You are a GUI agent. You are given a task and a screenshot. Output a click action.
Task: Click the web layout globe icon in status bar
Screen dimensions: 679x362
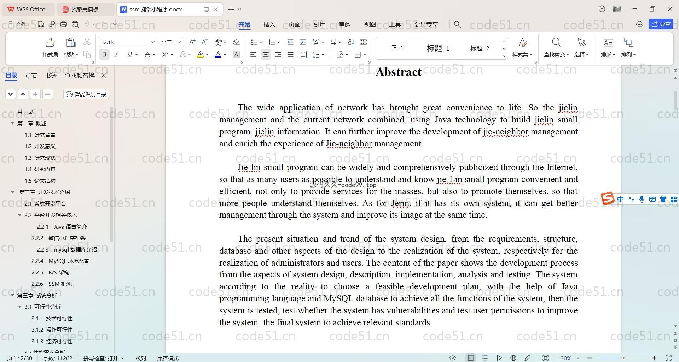513,358
